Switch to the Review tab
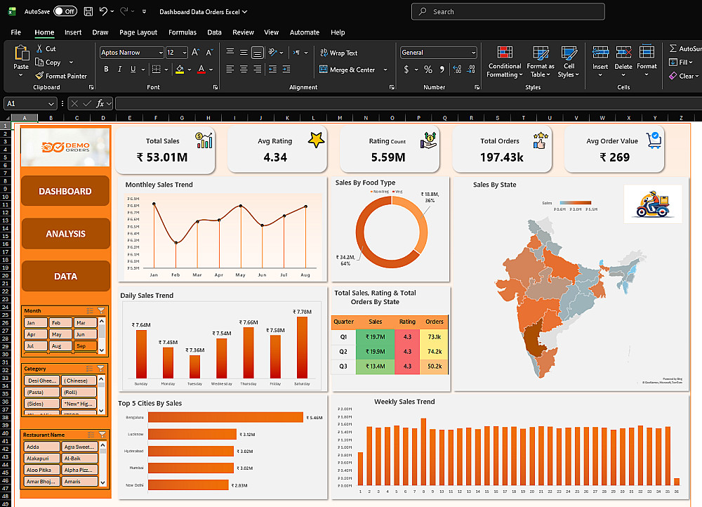 click(243, 32)
